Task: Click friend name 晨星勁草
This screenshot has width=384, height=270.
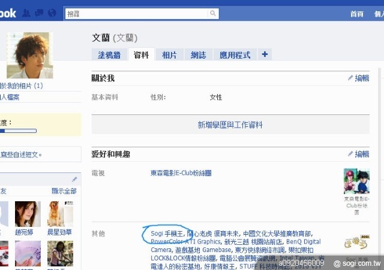Action: pyautogui.click(x=59, y=232)
